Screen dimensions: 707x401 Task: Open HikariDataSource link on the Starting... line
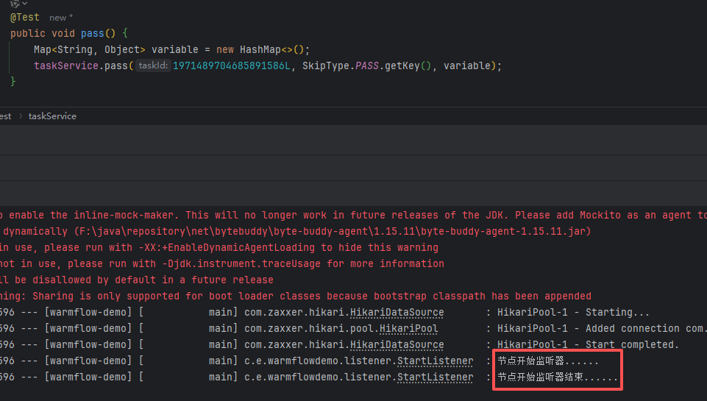(397, 312)
